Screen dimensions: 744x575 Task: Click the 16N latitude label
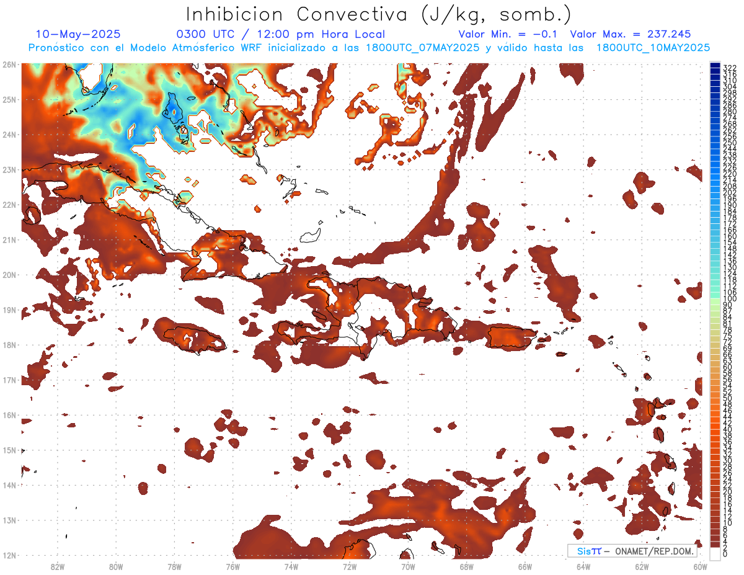[9, 415]
